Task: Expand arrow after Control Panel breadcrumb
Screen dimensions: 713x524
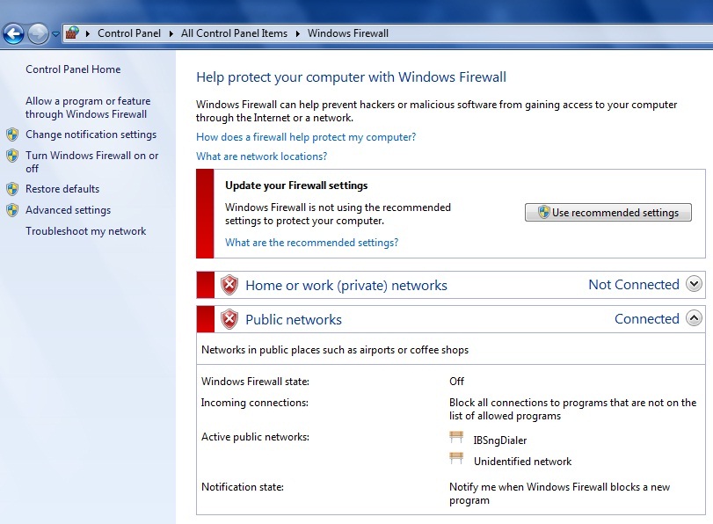Action: (171, 33)
